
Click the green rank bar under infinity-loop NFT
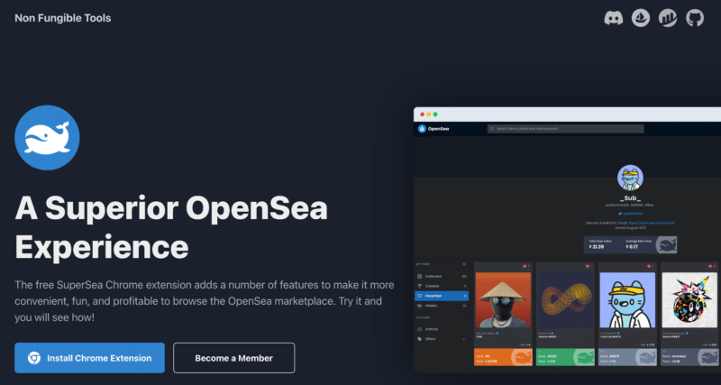coord(566,357)
